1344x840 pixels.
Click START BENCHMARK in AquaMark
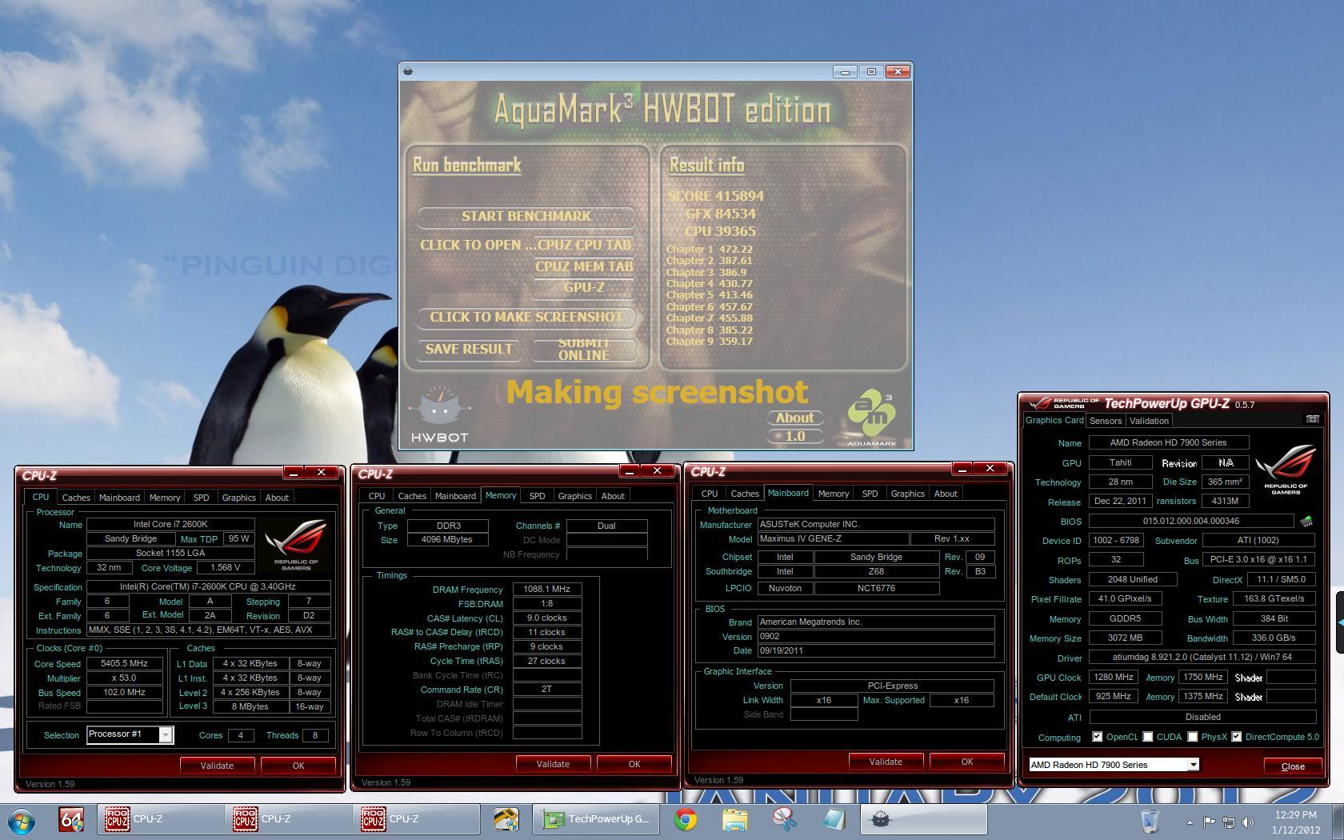click(x=526, y=216)
